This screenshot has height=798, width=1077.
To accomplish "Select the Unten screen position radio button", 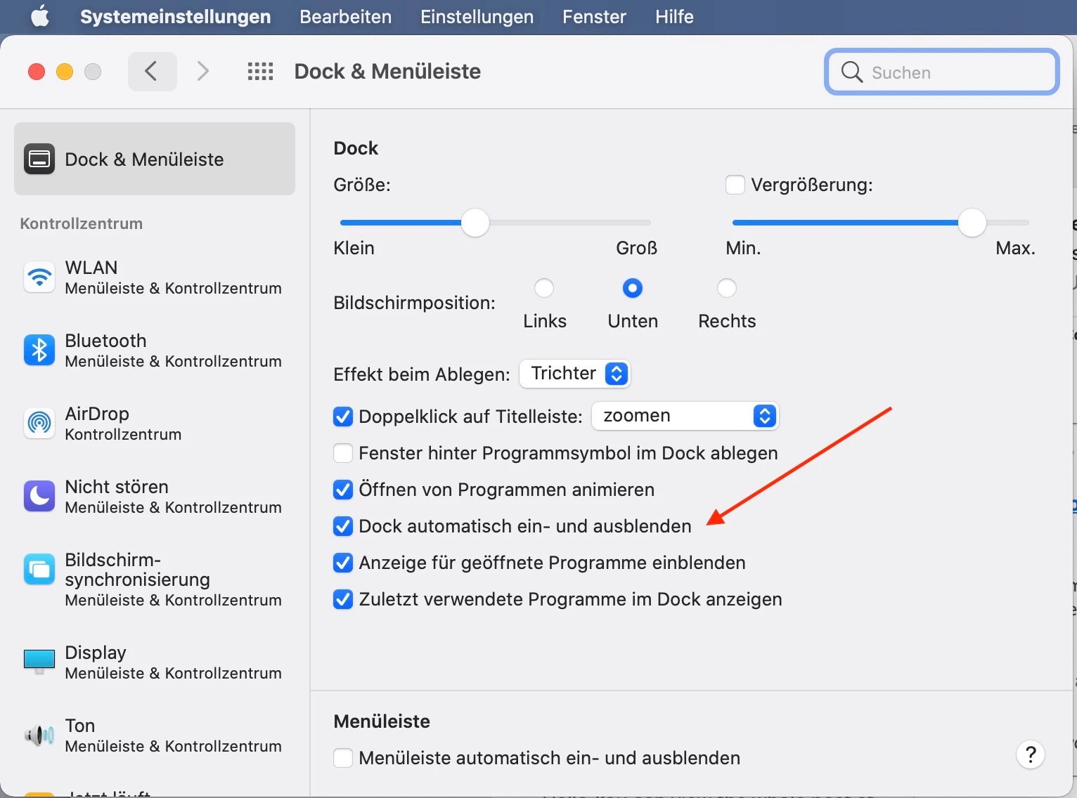I will click(633, 288).
